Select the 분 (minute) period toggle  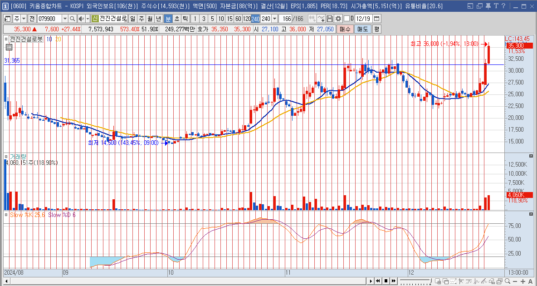click(168, 19)
